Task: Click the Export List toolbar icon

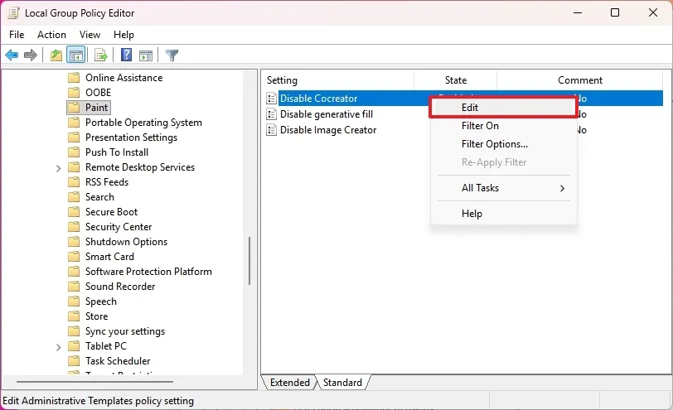Action: tap(100, 55)
